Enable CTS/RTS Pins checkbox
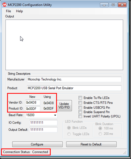The width and height of the screenshot is (131, 159). pos(80,102)
